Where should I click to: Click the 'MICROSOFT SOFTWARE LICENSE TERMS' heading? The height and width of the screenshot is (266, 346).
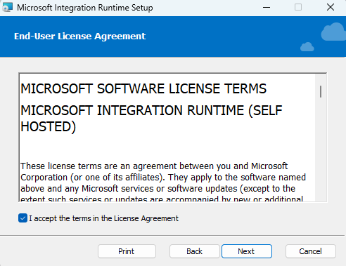coord(143,88)
